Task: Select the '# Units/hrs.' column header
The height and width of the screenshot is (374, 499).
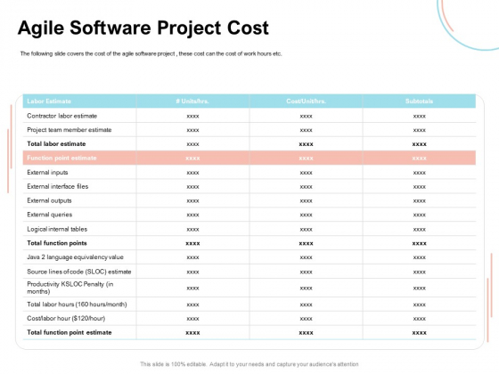Action: (192, 102)
